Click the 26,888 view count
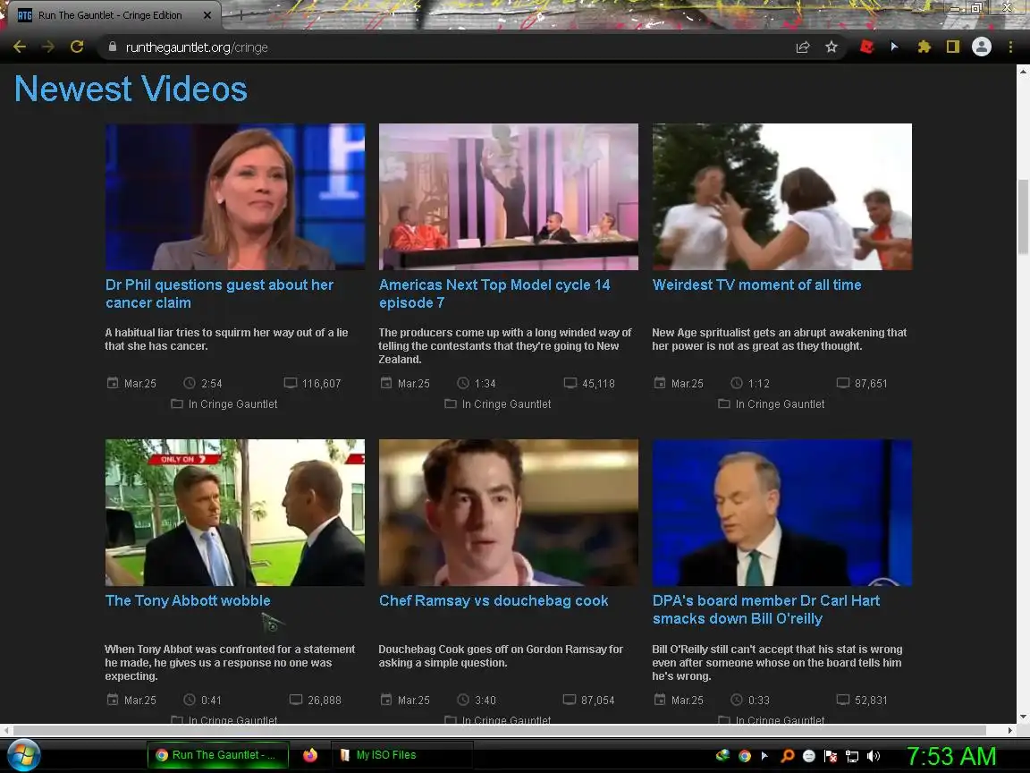 click(325, 700)
